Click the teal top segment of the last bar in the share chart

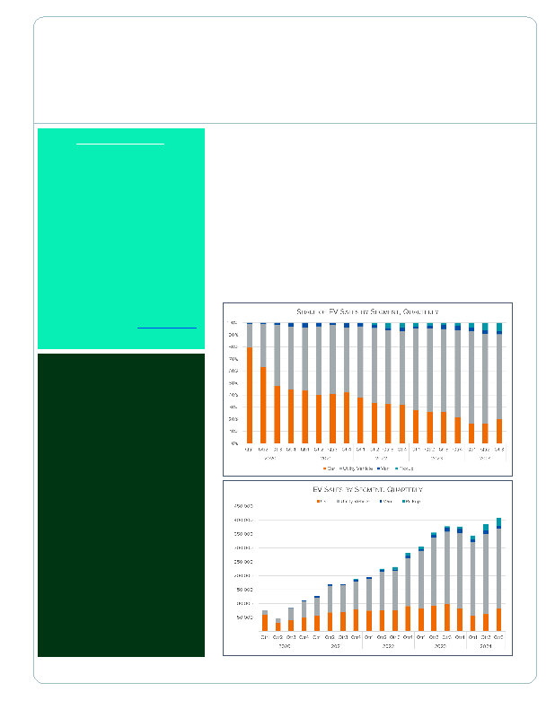pos(498,328)
